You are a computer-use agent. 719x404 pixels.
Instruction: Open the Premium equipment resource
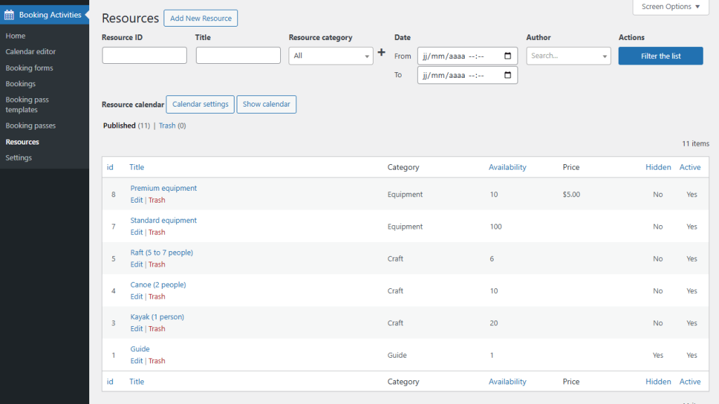point(164,188)
